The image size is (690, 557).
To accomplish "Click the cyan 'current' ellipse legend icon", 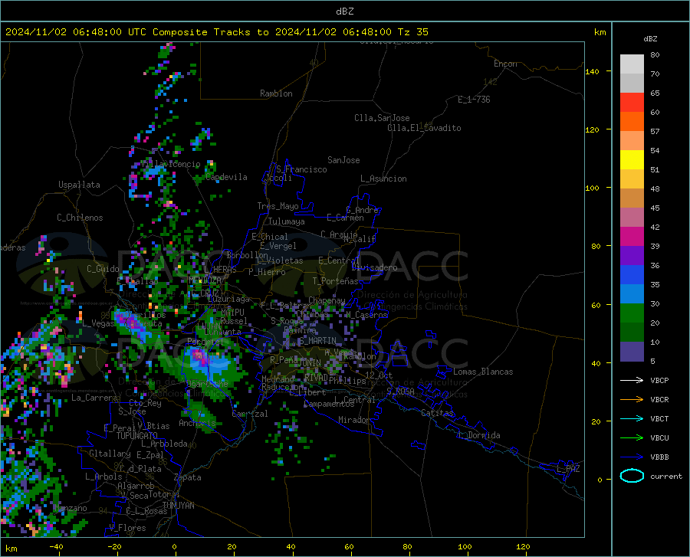I will [632, 476].
